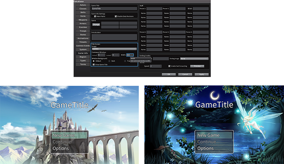Toggle the Make Public checkbox
284x164 pixels.
pos(95,16)
